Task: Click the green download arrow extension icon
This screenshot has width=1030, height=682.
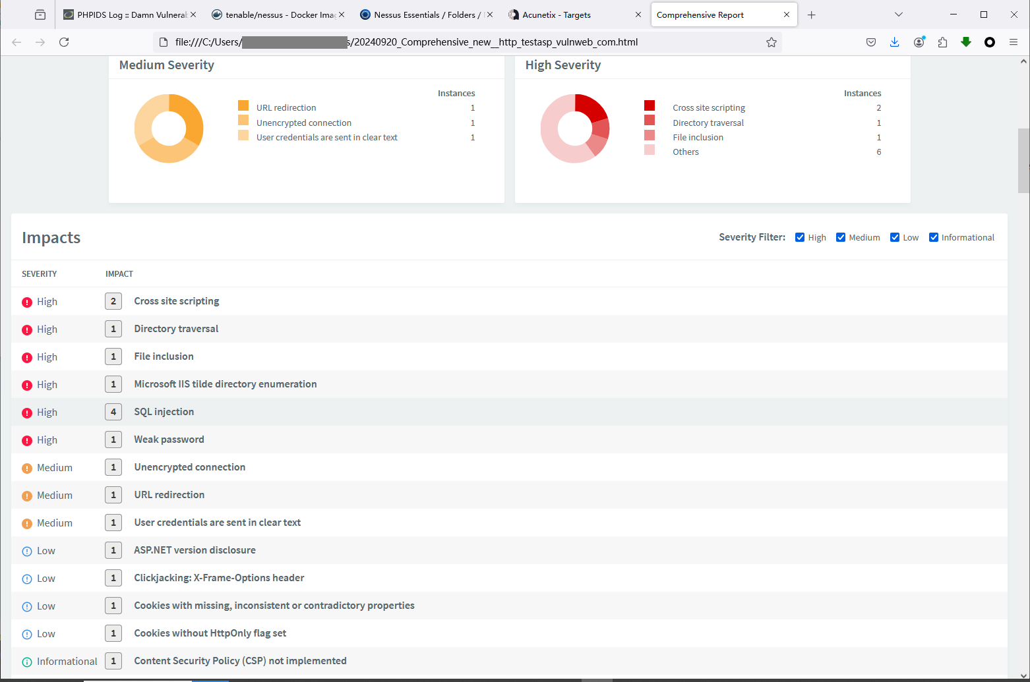Action: 966,42
